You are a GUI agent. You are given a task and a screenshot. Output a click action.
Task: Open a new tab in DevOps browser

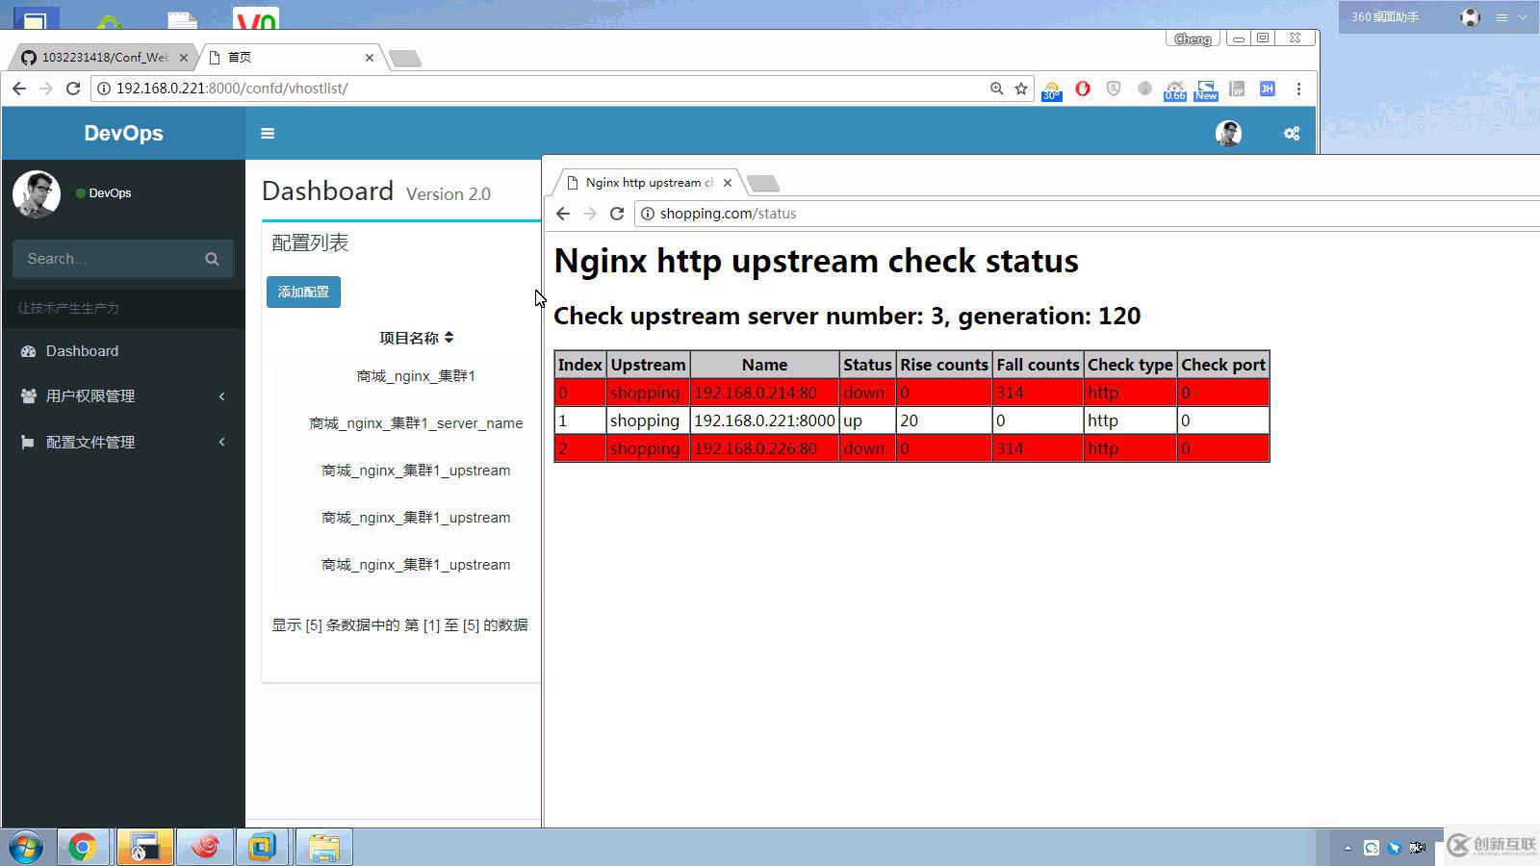405,59
